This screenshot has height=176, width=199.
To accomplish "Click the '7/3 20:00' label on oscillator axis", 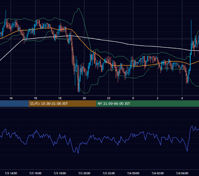I will click(x=84, y=173).
